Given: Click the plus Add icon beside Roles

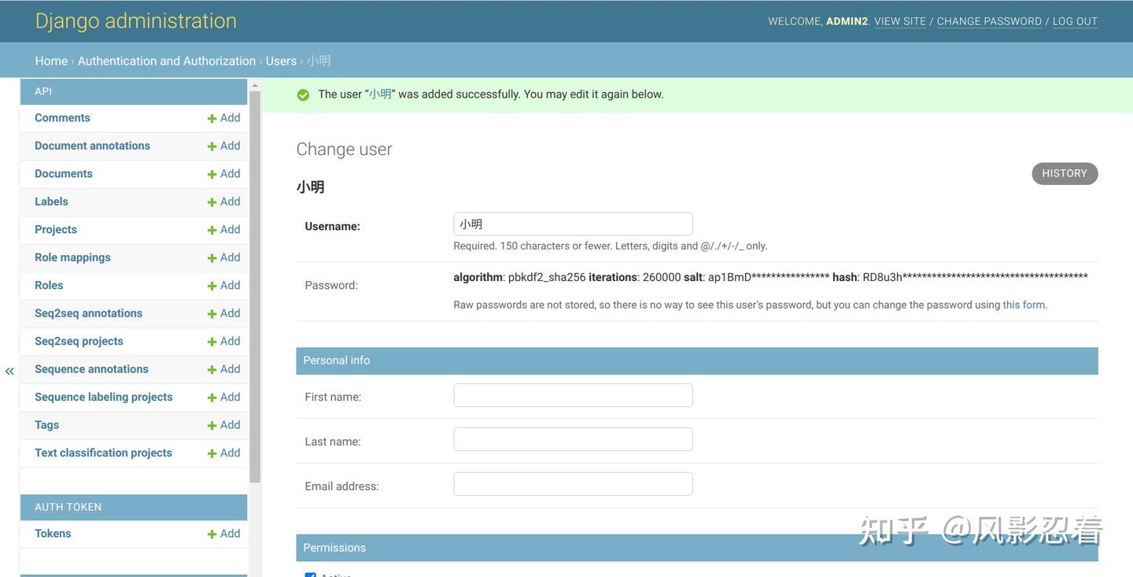Looking at the screenshot, I should [212, 286].
